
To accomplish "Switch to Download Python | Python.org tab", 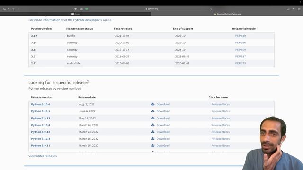I will [x=227, y=14].
